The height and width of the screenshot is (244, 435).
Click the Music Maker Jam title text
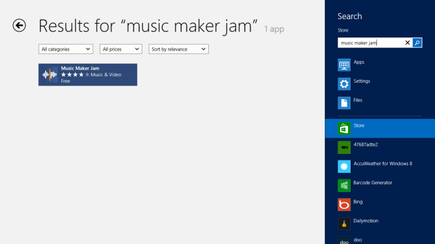coord(80,68)
